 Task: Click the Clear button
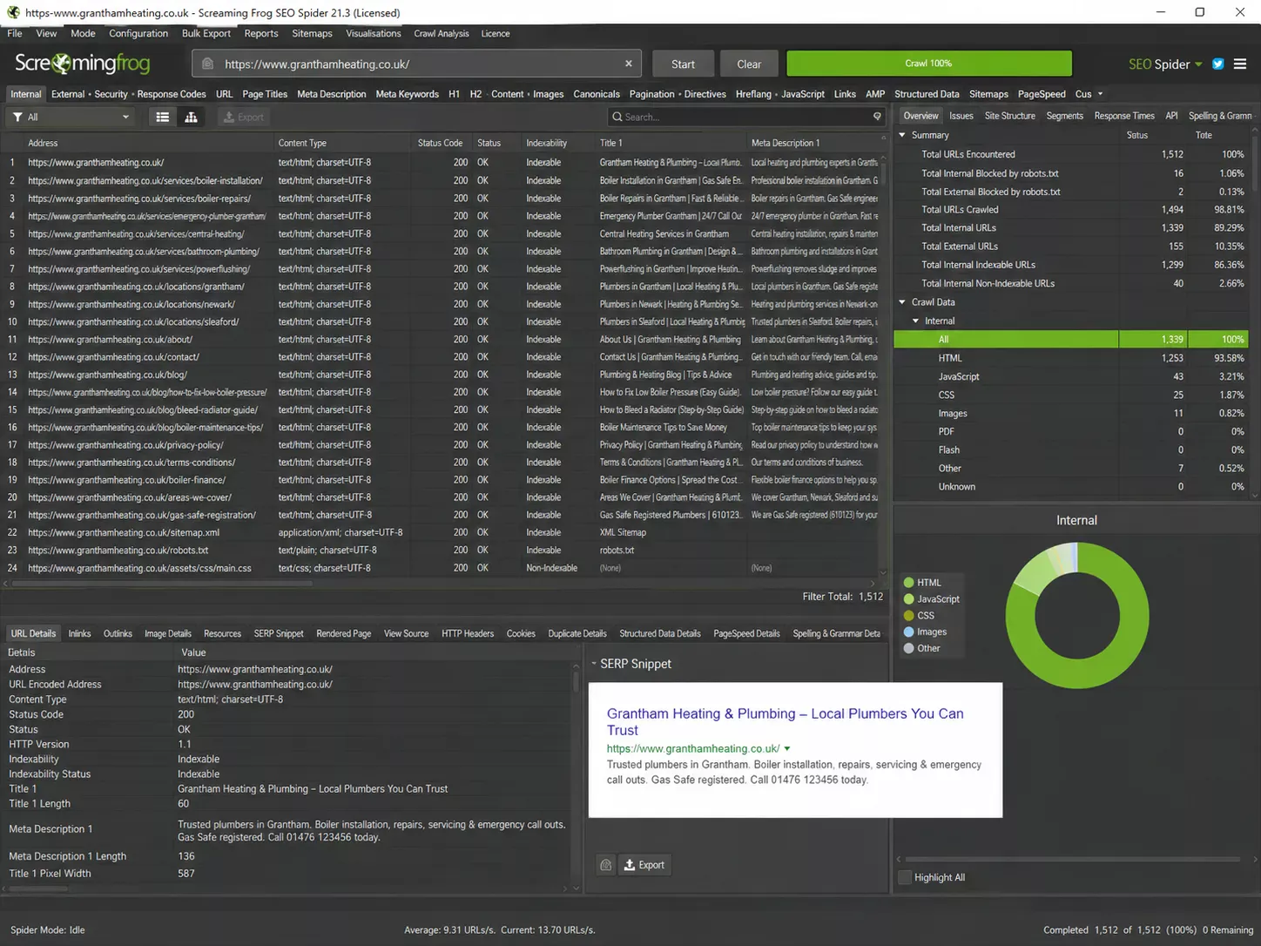click(749, 64)
